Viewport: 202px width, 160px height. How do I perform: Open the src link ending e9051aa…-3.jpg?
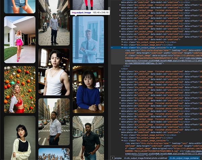coord(144,63)
